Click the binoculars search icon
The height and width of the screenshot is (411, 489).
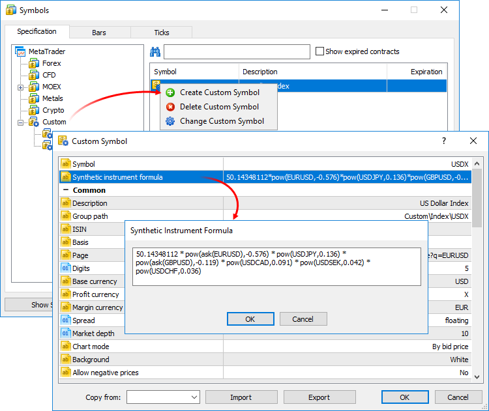pyautogui.click(x=155, y=52)
